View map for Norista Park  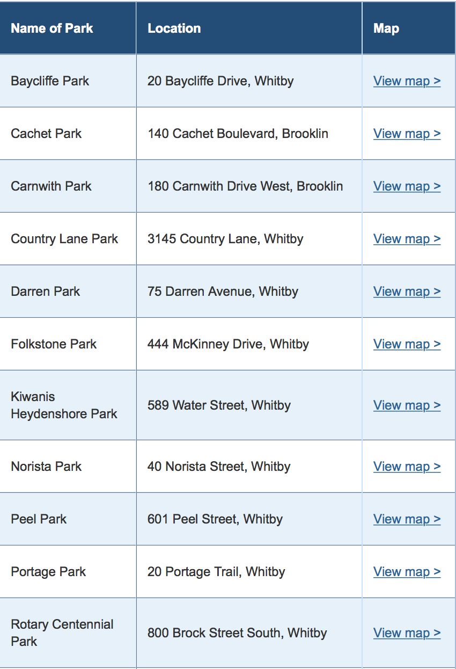[x=407, y=467]
